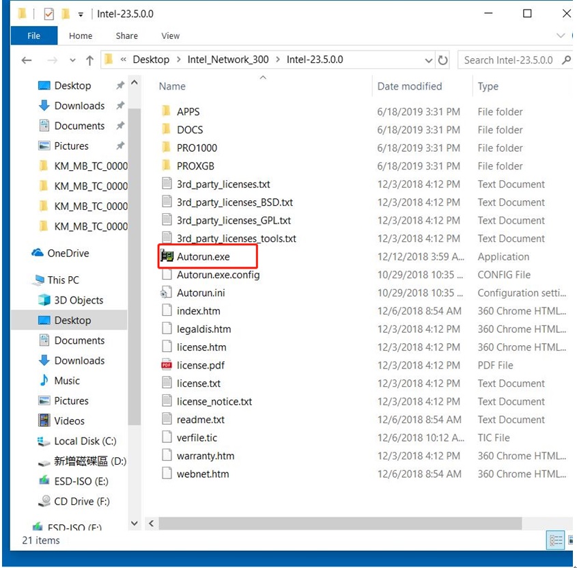Click the horizontal scrollbar in file list
Image resolution: width=577 pixels, height=568 pixels.
tap(340, 523)
